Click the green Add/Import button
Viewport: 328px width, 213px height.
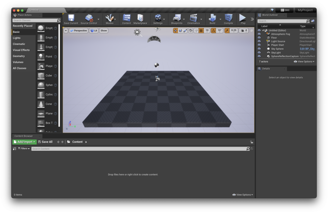[x=24, y=142]
